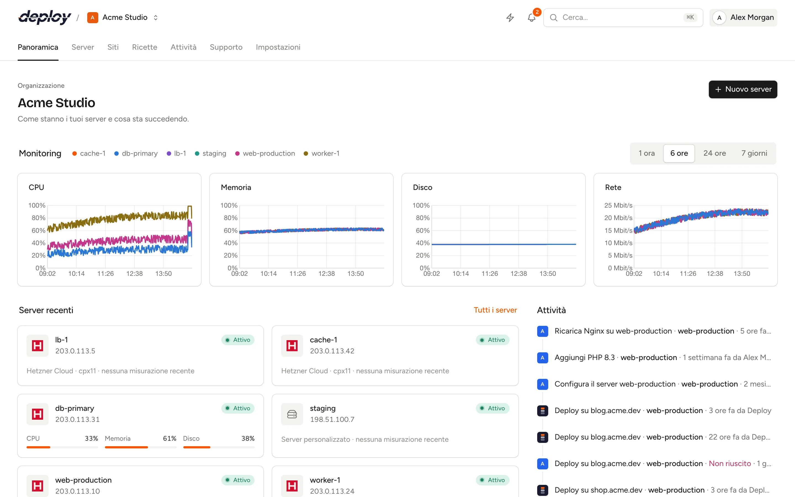This screenshot has width=795, height=497.
Task: Click the deploy logo
Action: click(x=45, y=17)
